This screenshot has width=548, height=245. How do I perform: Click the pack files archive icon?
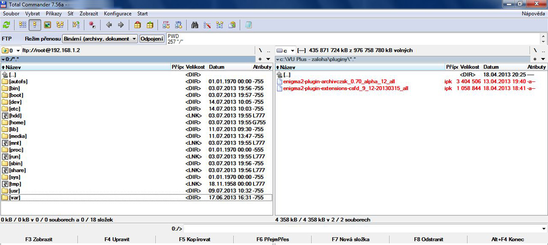tap(137, 25)
